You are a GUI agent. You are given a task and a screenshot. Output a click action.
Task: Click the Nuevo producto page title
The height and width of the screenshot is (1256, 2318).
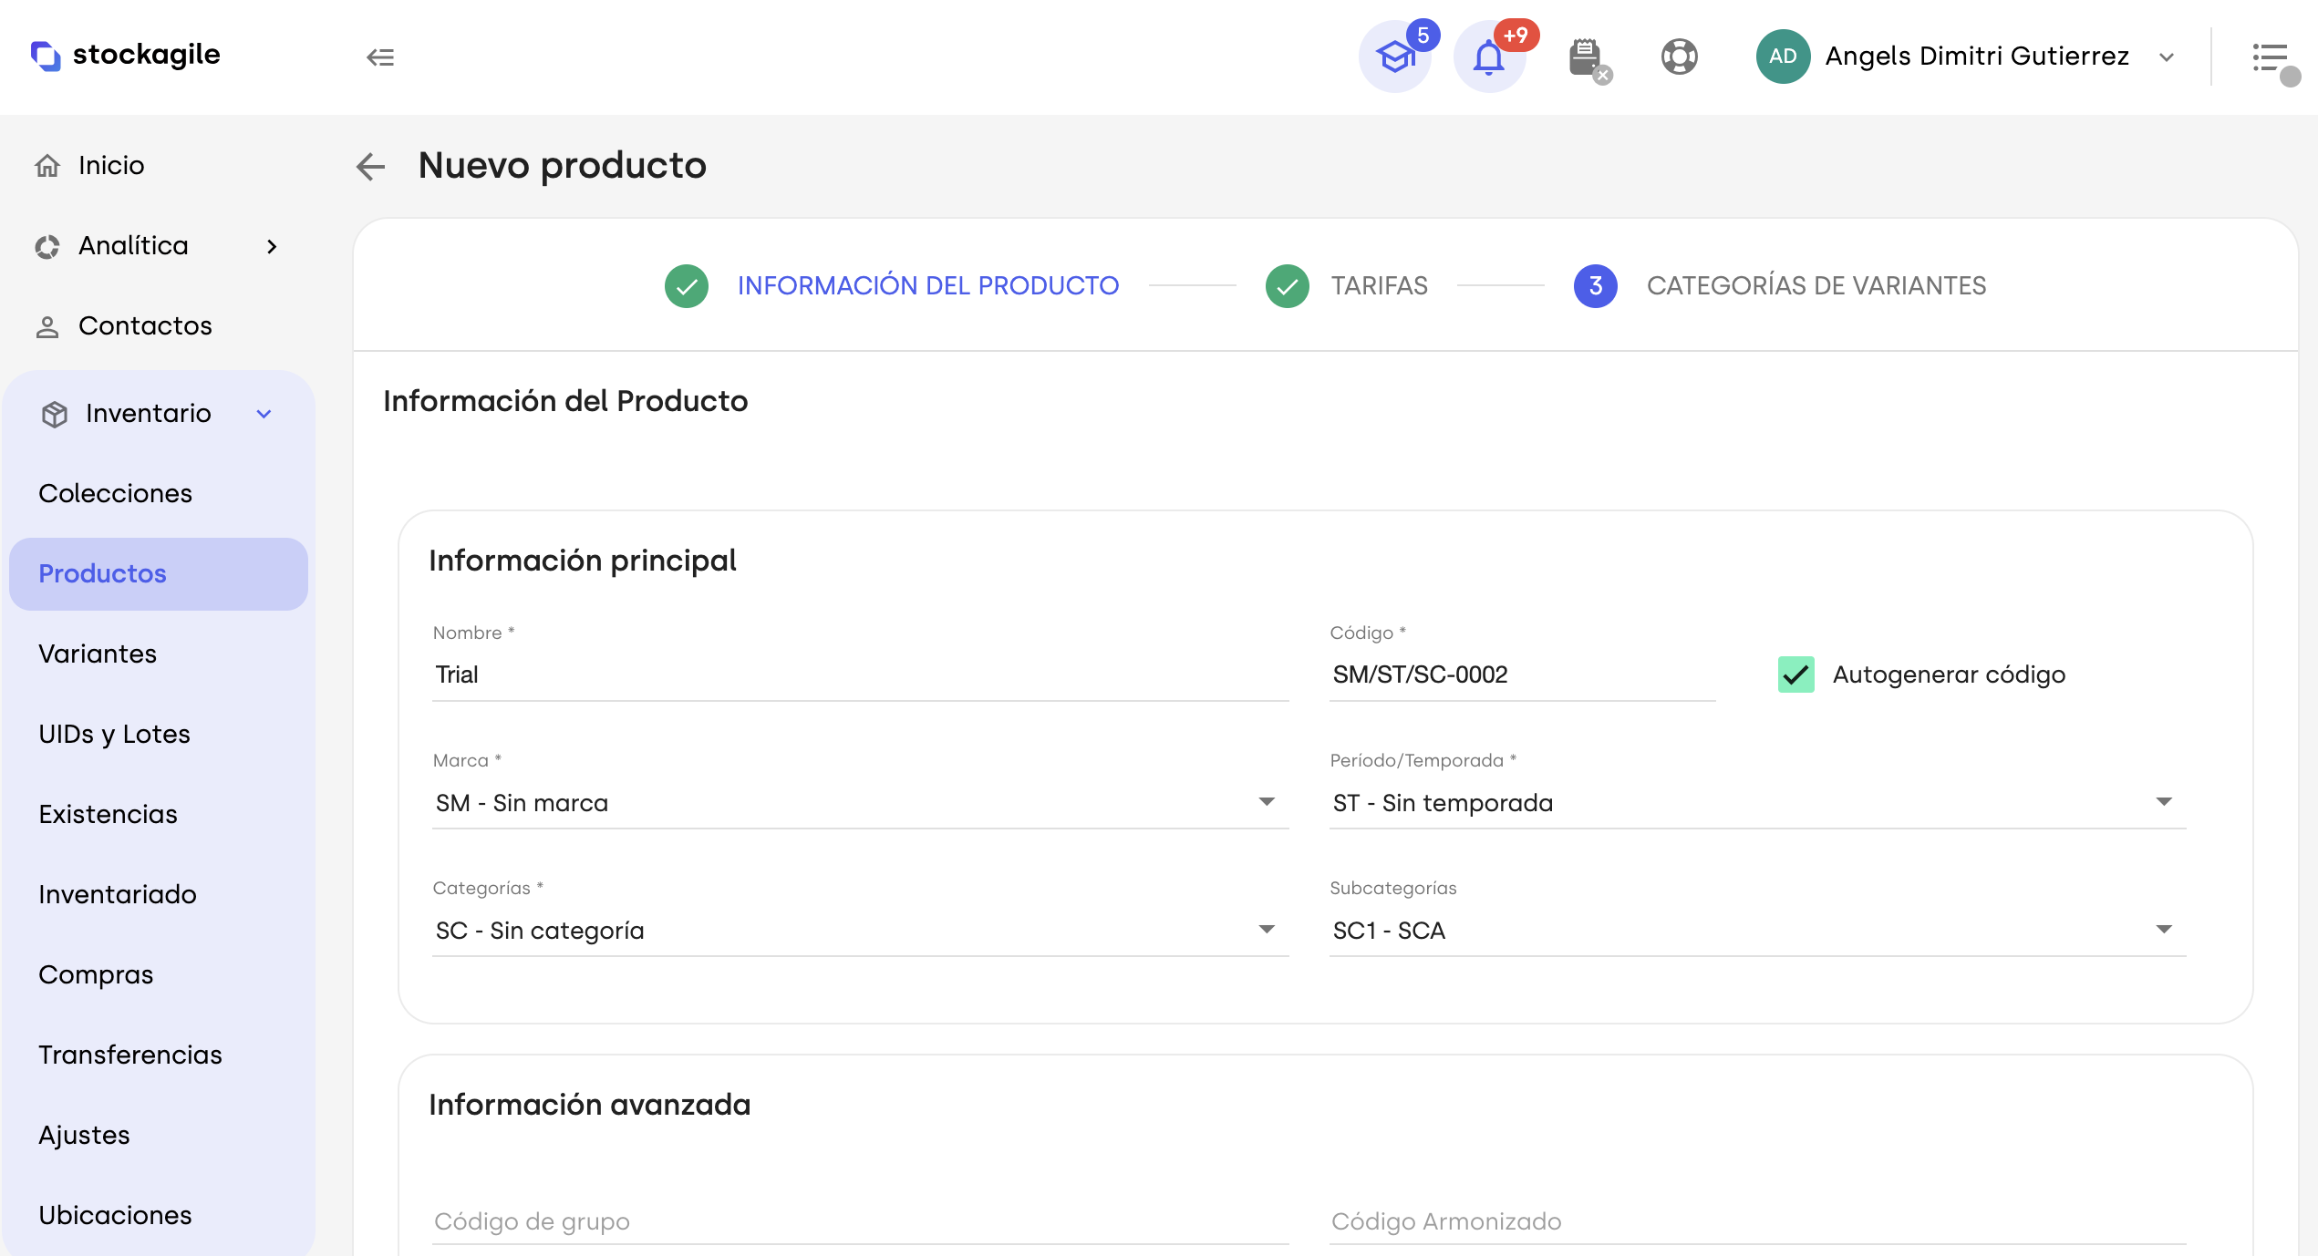click(x=563, y=166)
